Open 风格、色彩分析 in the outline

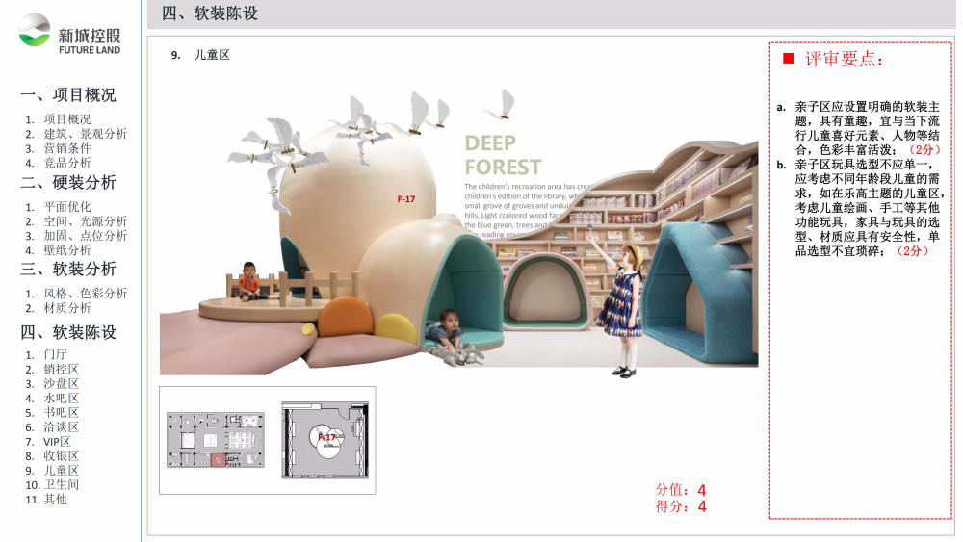85,293
